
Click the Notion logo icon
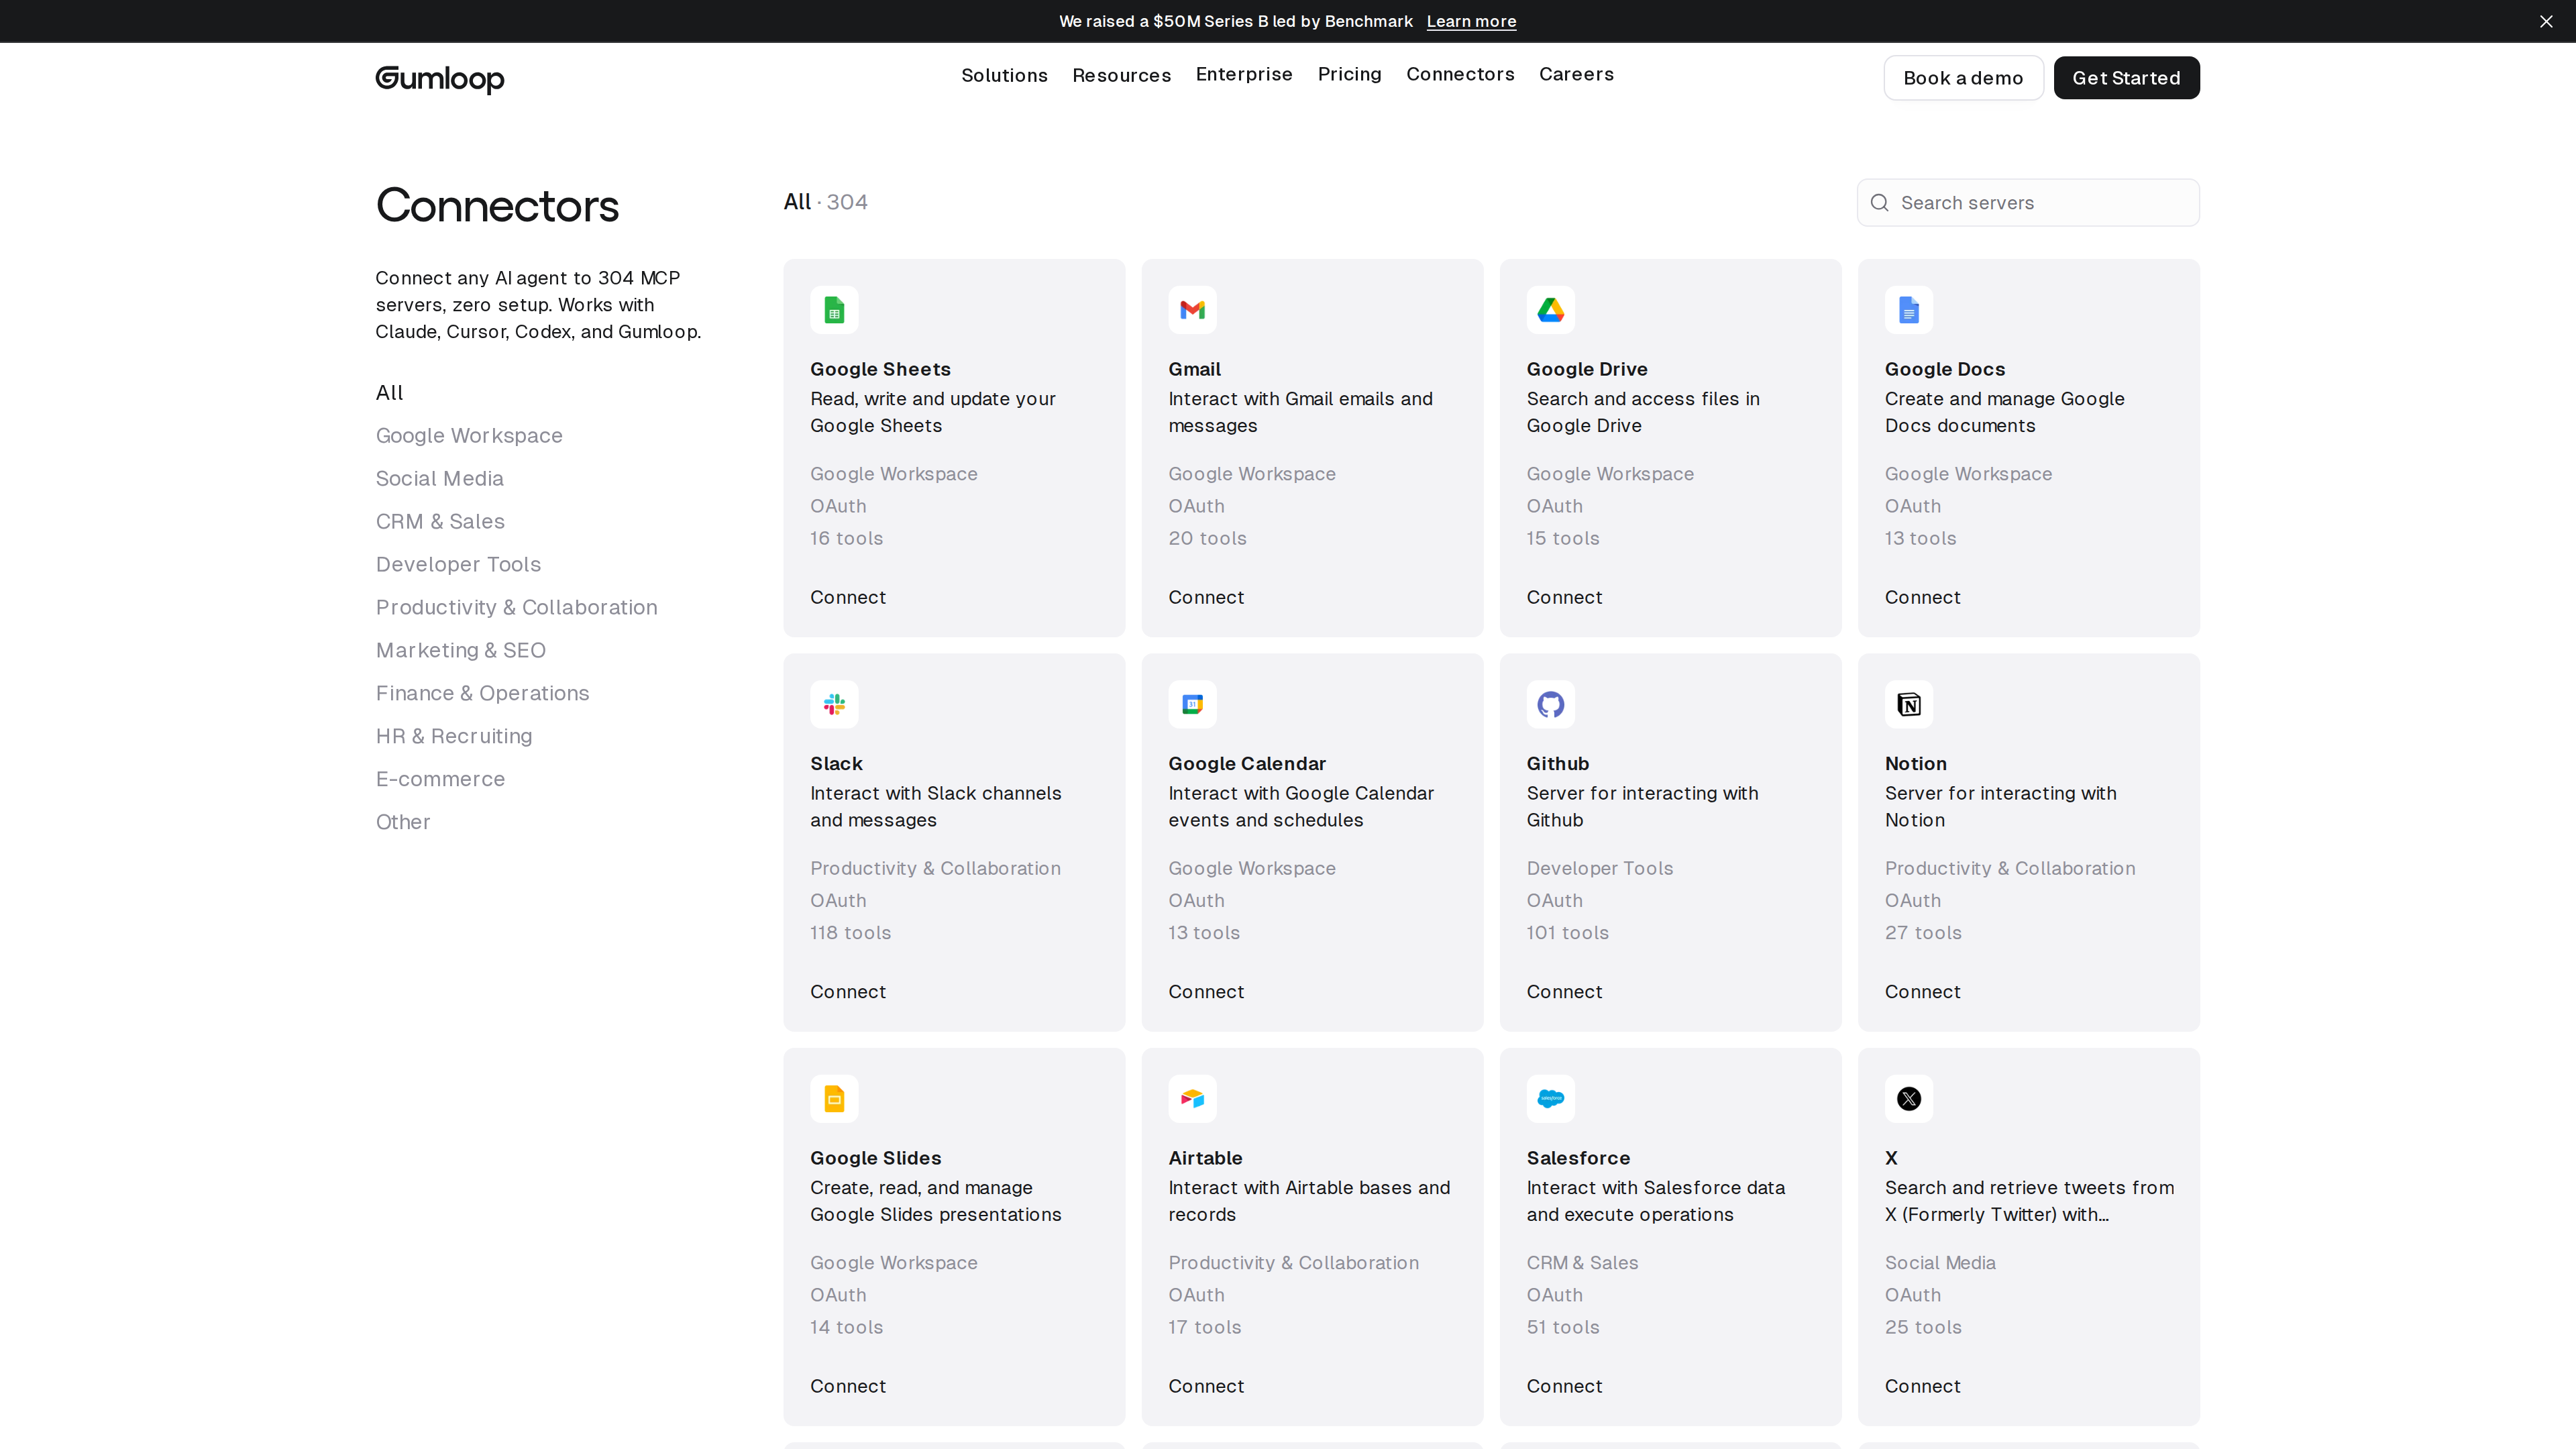point(1908,704)
